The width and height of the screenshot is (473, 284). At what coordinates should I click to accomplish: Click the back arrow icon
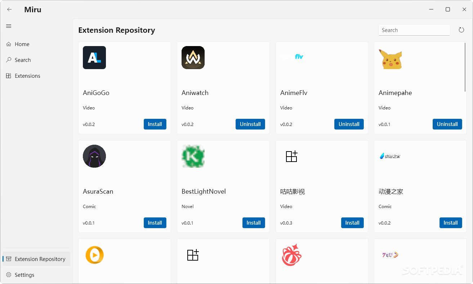point(9,10)
